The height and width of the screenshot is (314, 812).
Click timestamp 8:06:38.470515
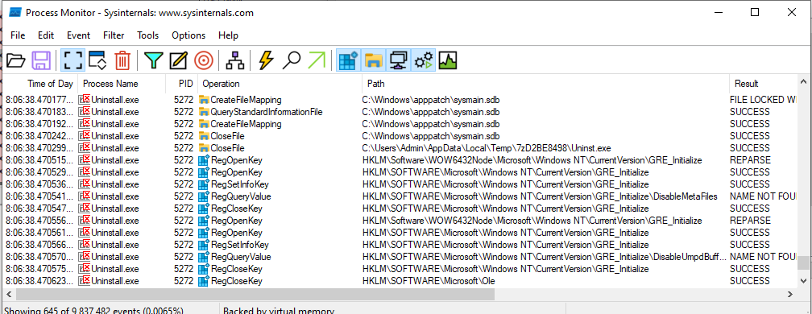pos(40,160)
